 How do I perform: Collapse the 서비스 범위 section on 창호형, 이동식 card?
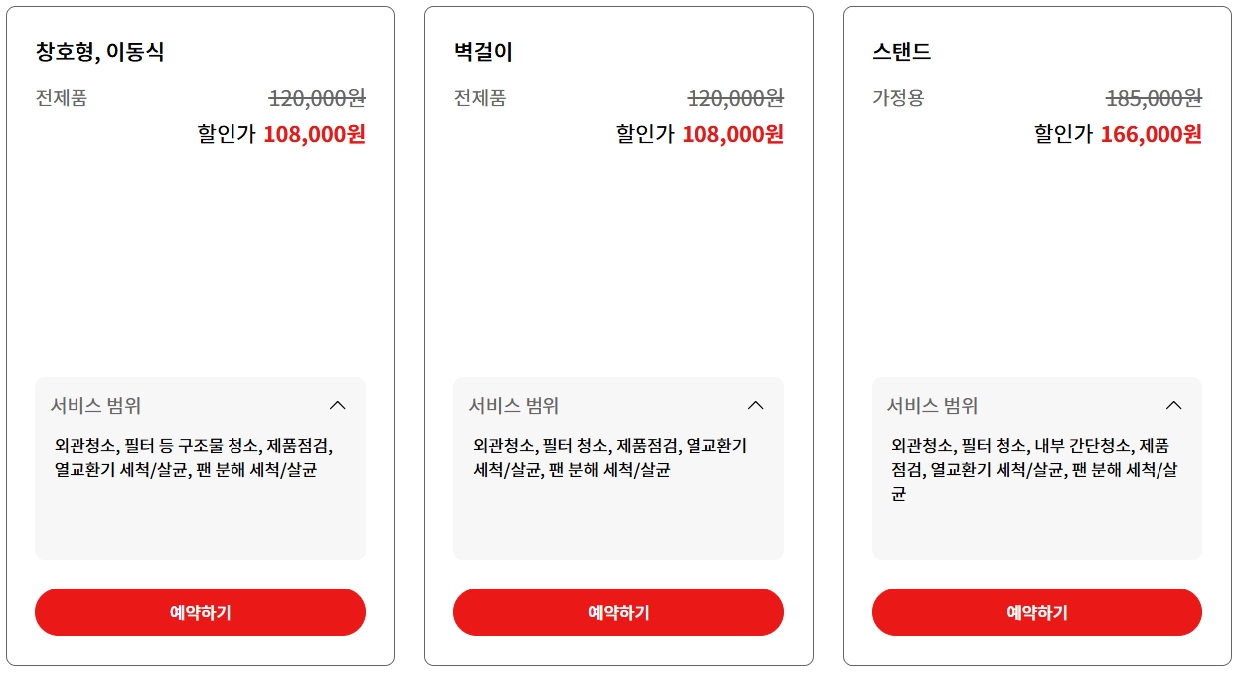[x=338, y=405]
